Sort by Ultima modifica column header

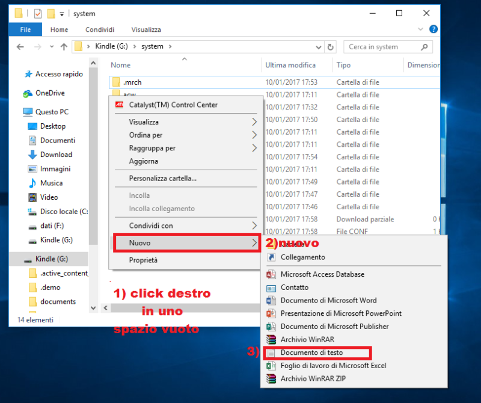(290, 65)
